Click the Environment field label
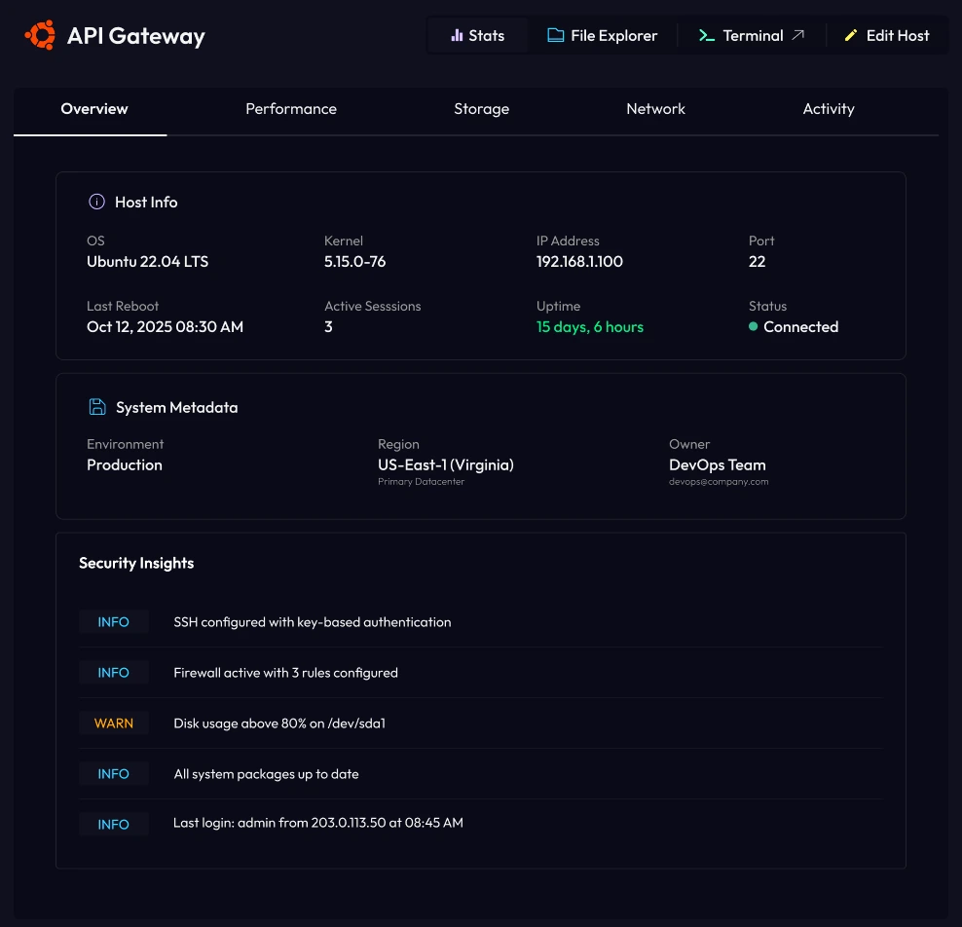962x927 pixels. [126, 444]
